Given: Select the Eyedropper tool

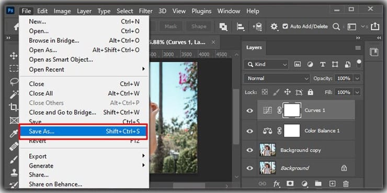Looking at the screenshot, I should click(14, 133).
